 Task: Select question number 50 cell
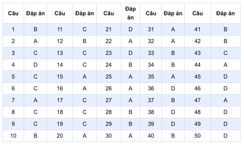click(x=198, y=136)
